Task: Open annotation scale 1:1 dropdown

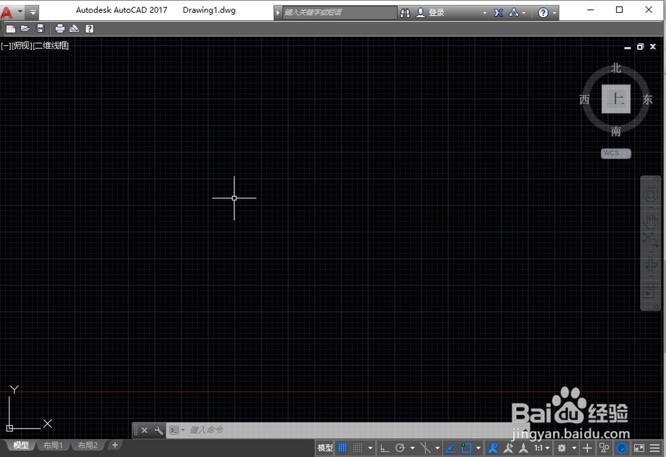Action: [x=542, y=448]
